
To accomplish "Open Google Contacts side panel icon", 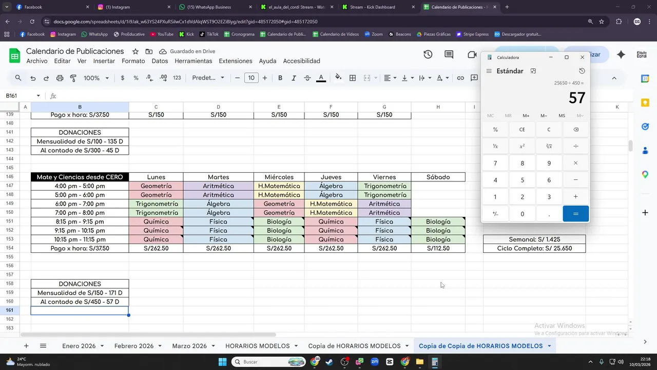I will 645,151.
